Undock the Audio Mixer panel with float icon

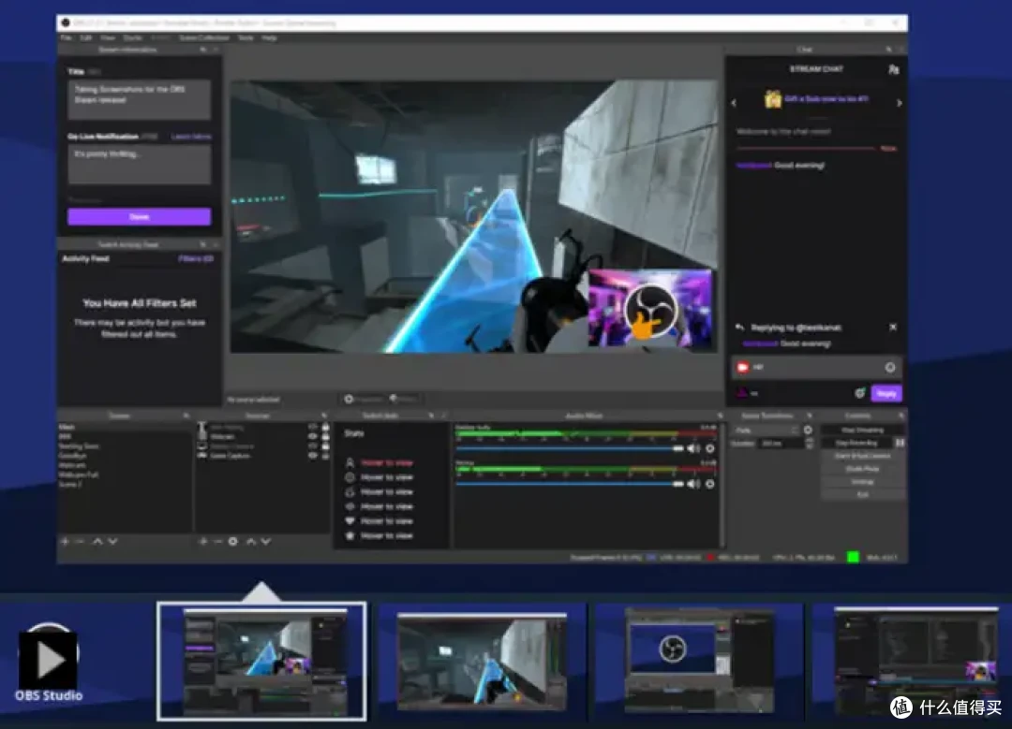[x=720, y=416]
